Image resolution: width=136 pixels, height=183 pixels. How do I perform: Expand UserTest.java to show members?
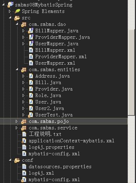23,115
